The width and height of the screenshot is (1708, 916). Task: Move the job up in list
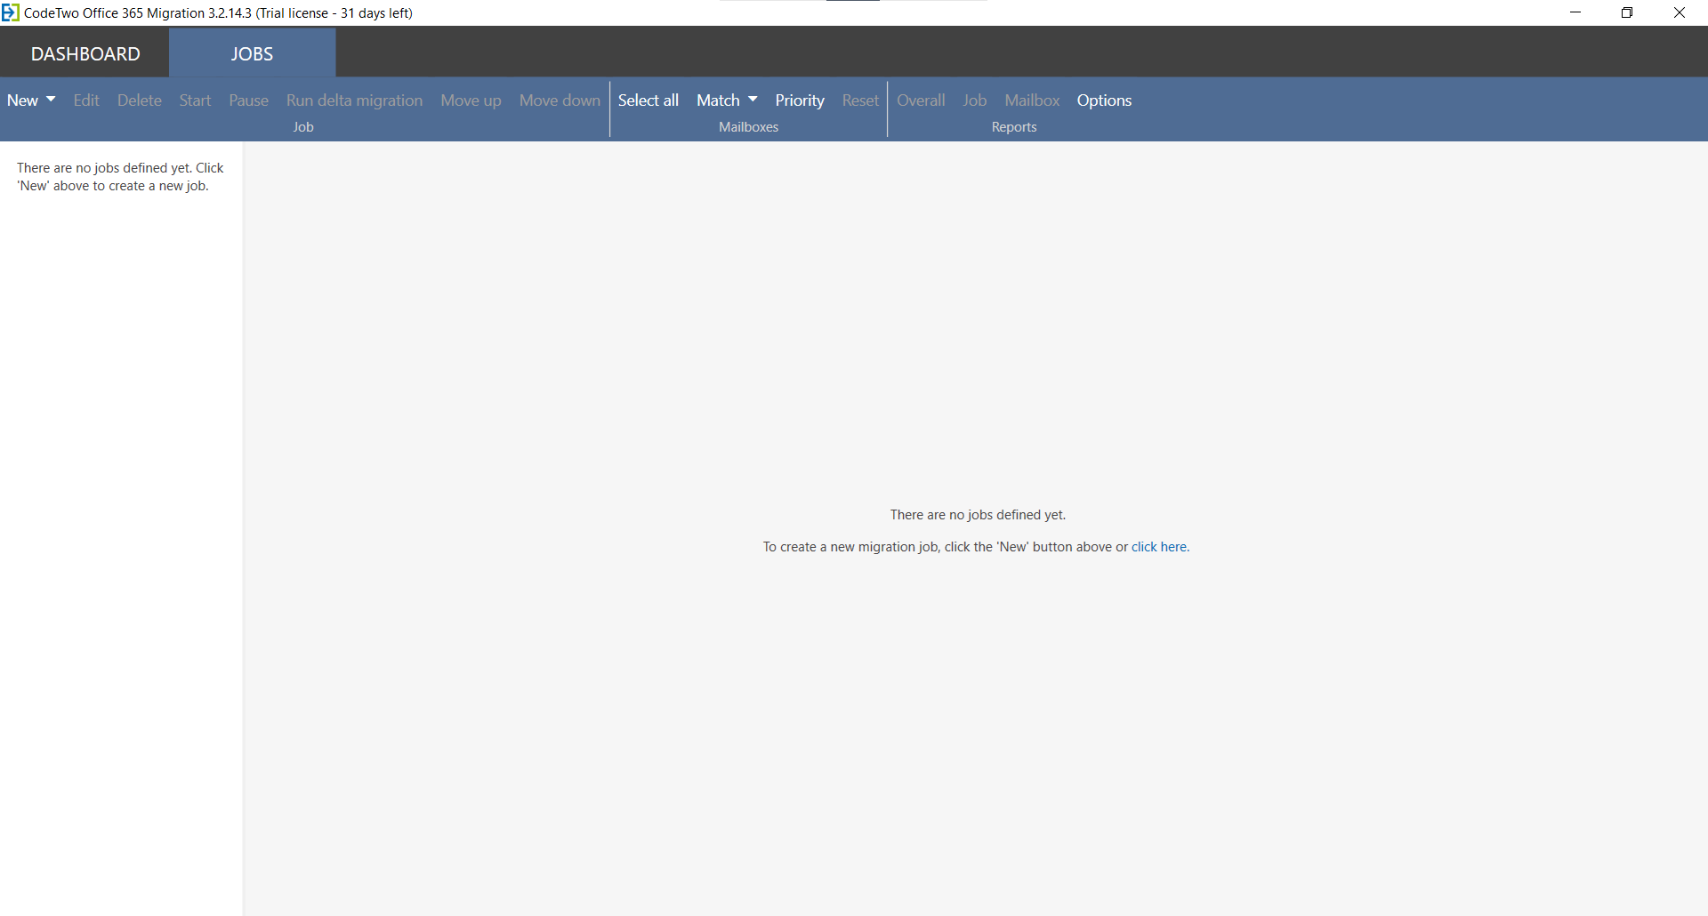coord(471,100)
